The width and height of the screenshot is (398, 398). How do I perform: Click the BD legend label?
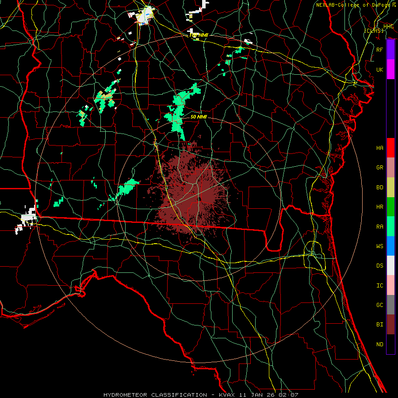(380, 188)
